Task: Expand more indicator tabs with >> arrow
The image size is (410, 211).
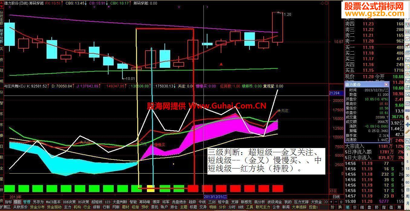Action: (x=326, y=202)
